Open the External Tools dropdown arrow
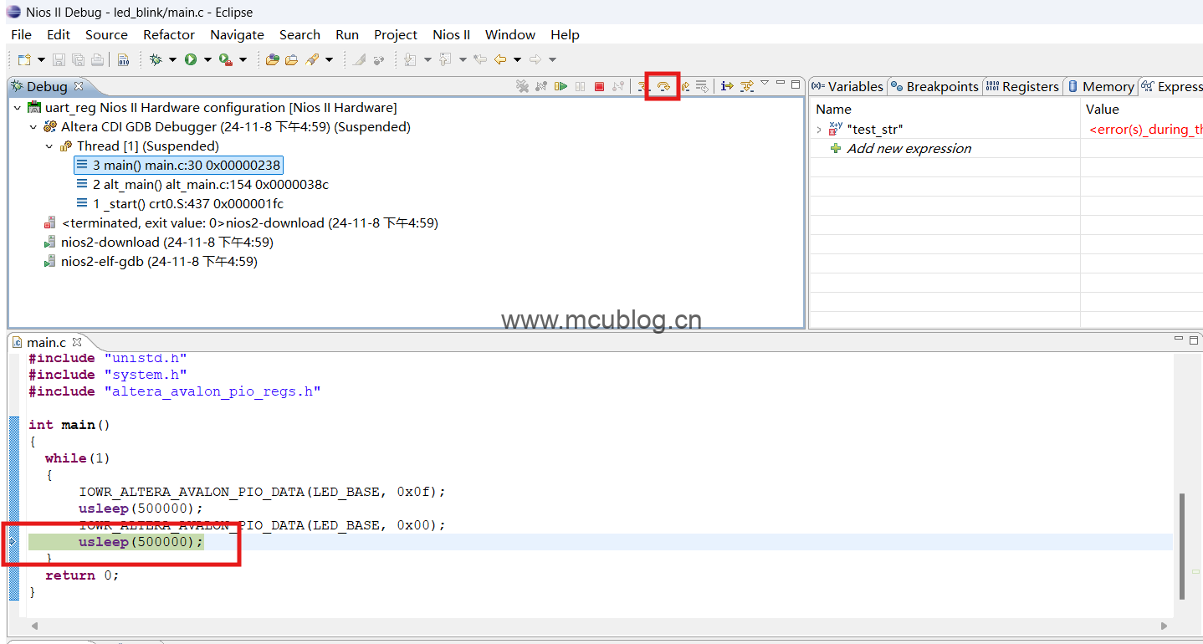Screen dimensions: 1203x644 243,59
